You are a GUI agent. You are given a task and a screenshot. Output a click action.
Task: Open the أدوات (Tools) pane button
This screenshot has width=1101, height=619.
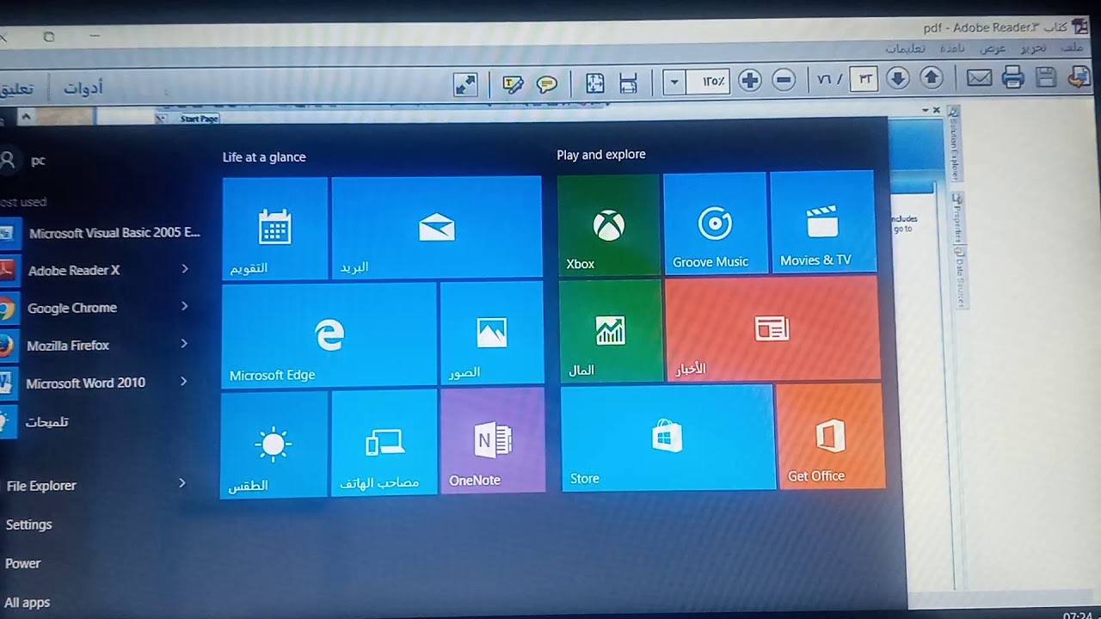83,88
